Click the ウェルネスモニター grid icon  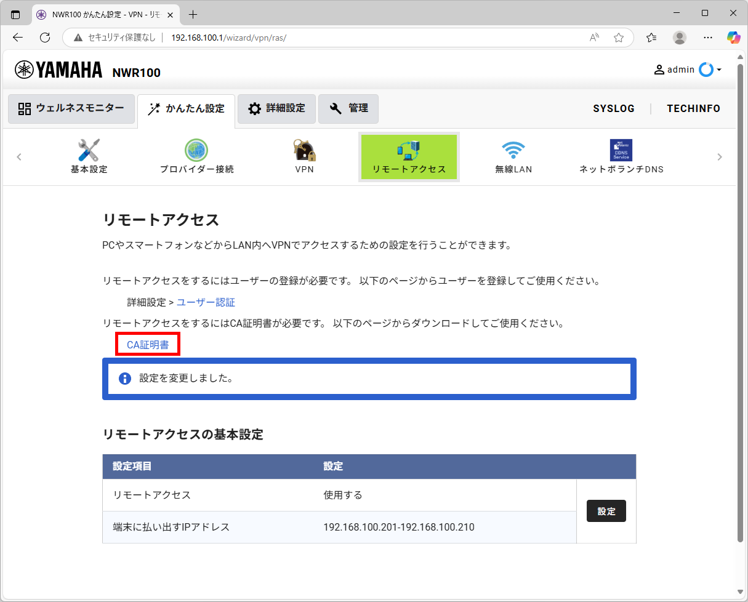point(25,109)
